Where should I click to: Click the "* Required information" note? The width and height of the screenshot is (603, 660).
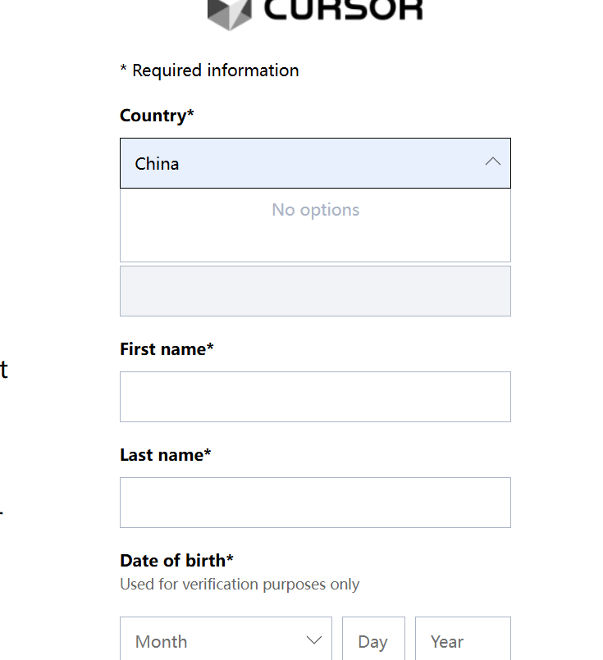pyautogui.click(x=209, y=71)
